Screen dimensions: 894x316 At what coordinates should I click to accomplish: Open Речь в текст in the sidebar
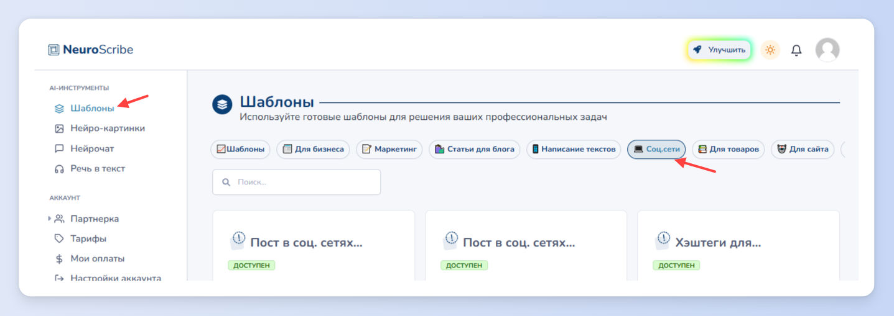click(x=98, y=168)
